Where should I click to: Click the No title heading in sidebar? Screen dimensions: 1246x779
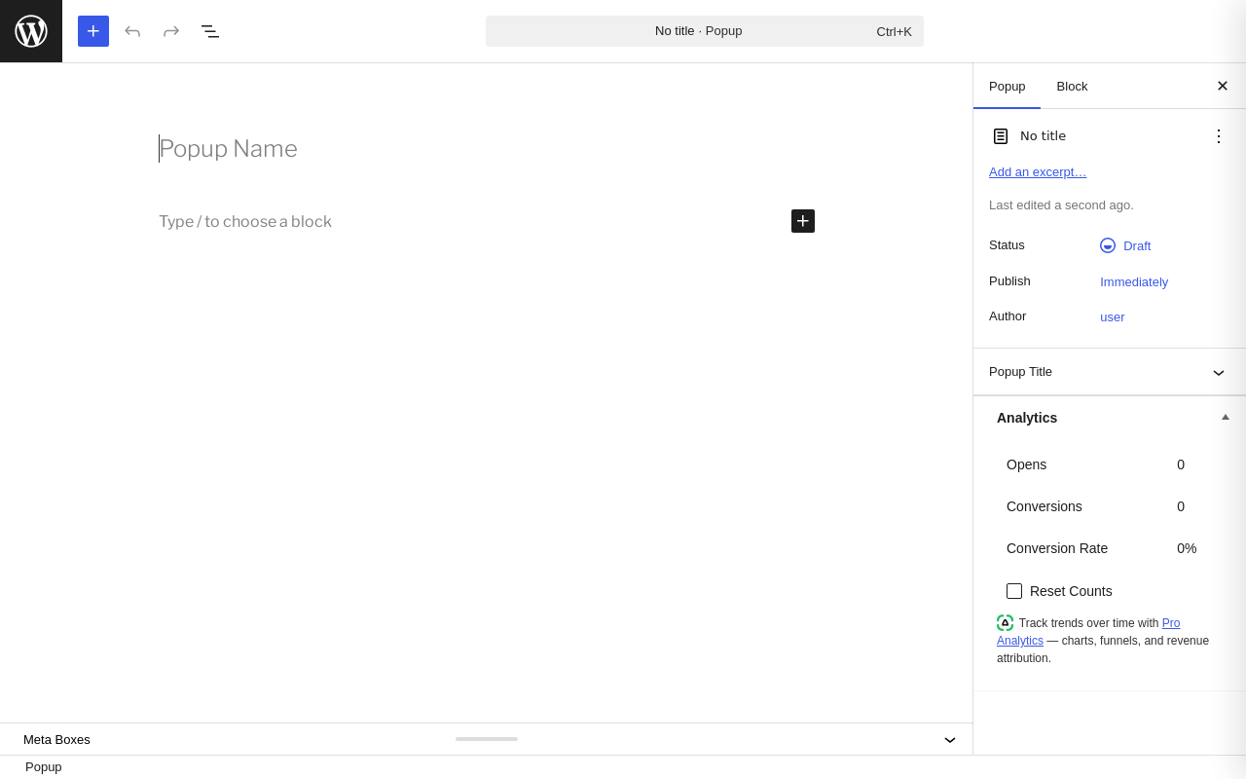pyautogui.click(x=1044, y=136)
